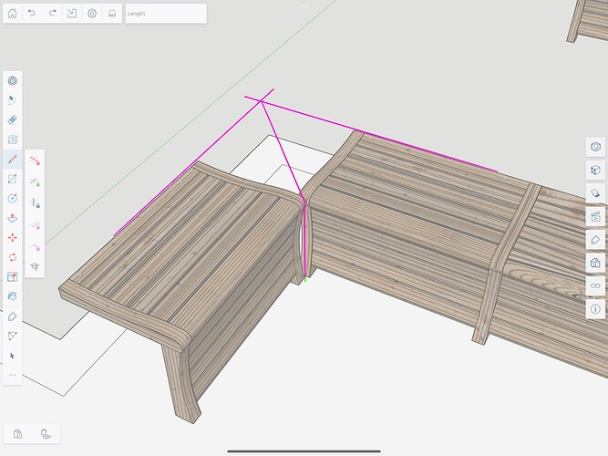Tap the three-dot handle at top center
608x456 pixels.
click(304, 5)
